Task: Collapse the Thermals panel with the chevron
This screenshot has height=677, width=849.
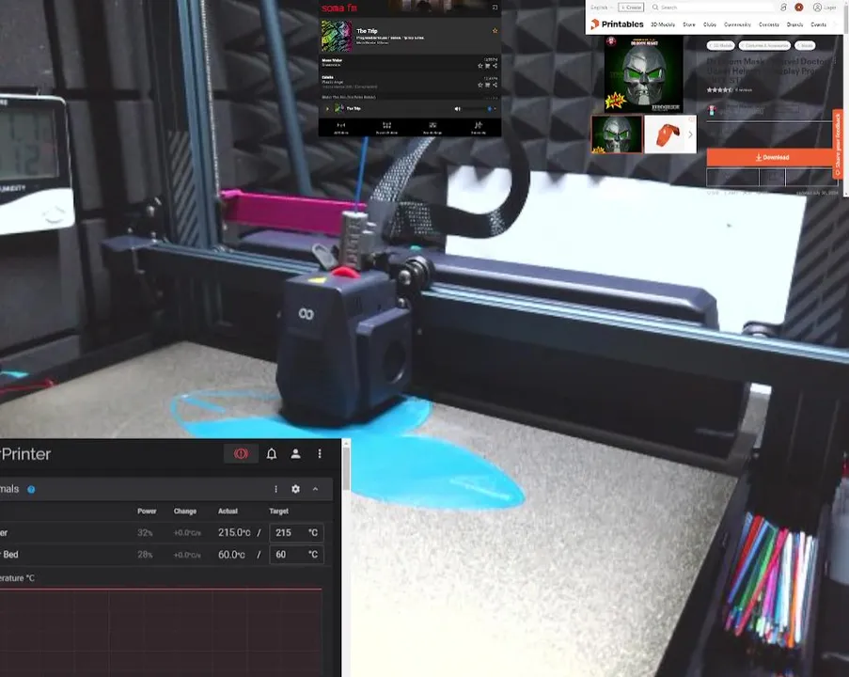Action: [x=315, y=489]
